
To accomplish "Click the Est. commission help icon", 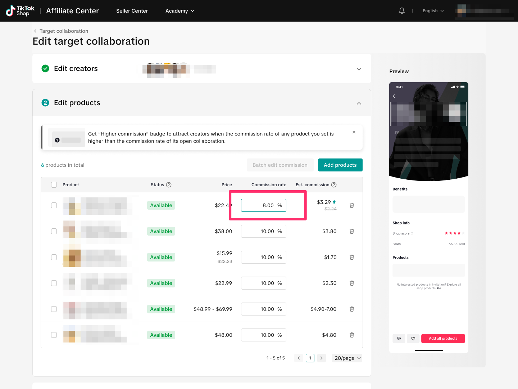I will 334,185.
